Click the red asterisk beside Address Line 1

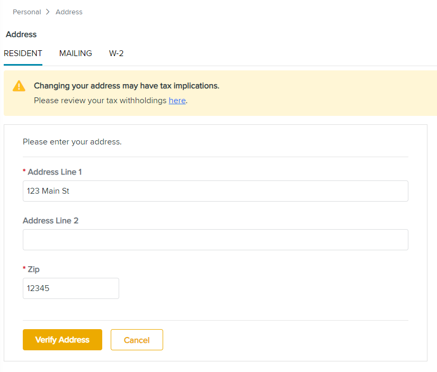click(25, 171)
